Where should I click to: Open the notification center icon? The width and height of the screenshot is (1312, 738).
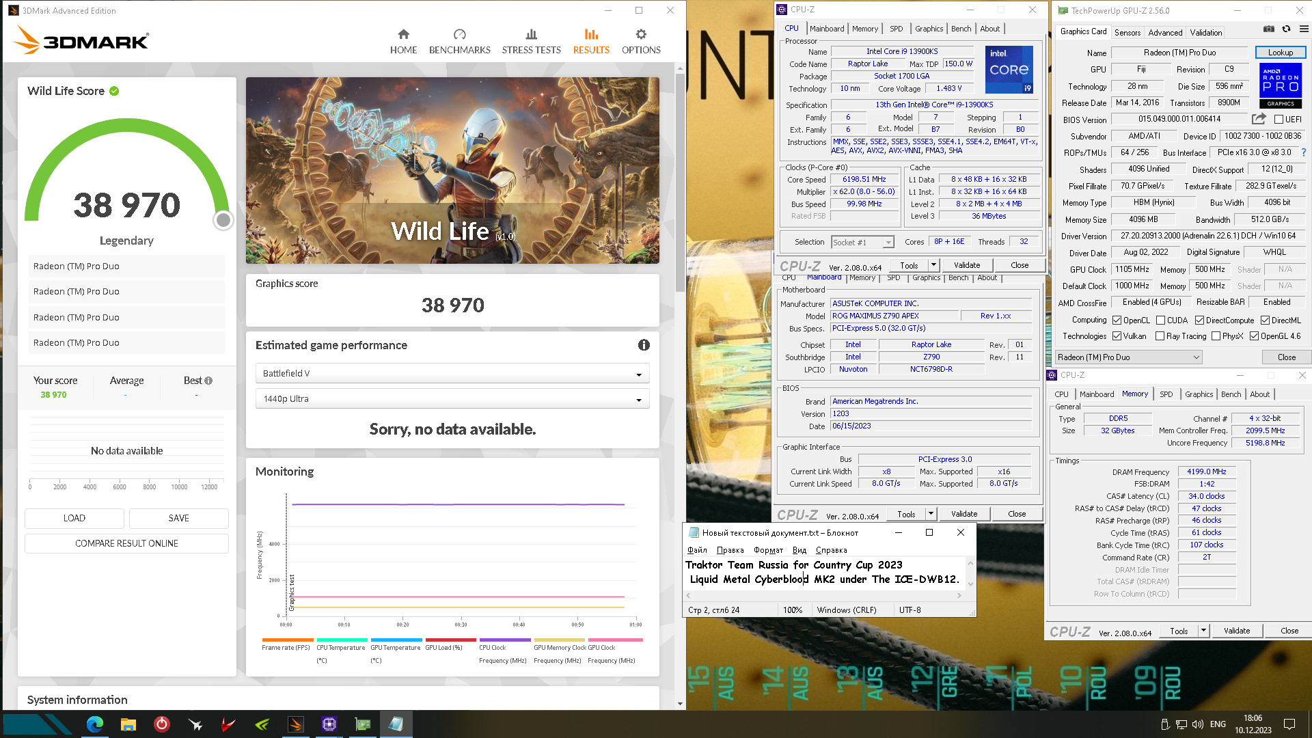pyautogui.click(x=1289, y=724)
